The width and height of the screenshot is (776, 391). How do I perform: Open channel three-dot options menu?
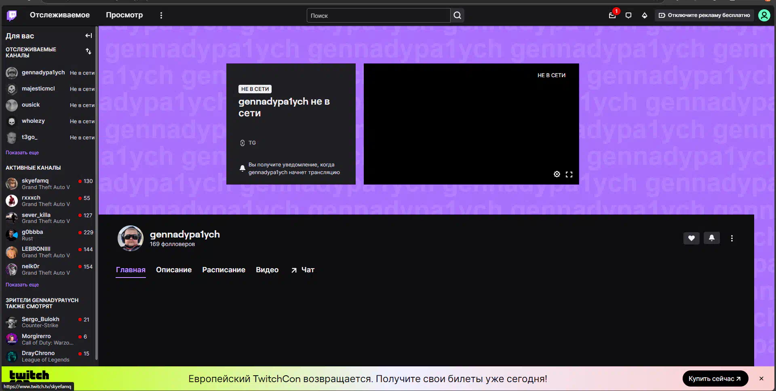(732, 238)
